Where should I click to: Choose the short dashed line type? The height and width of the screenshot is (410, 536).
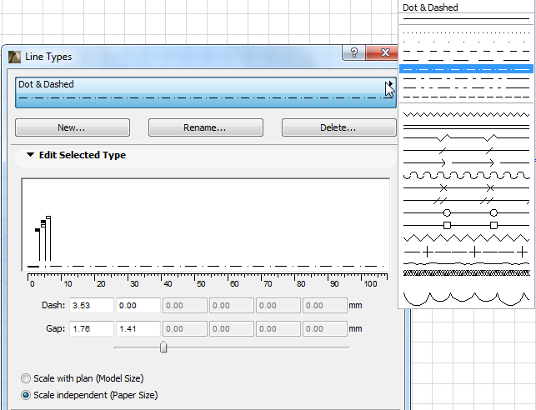(466, 52)
